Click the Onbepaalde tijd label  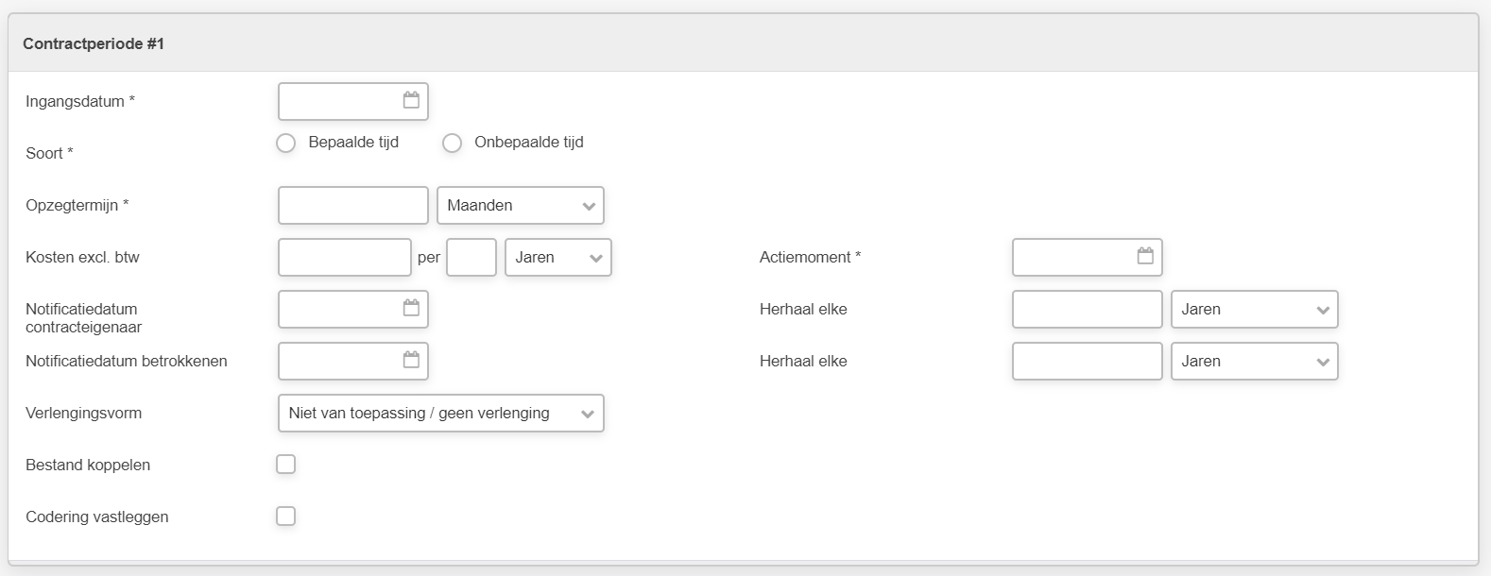pos(529,142)
